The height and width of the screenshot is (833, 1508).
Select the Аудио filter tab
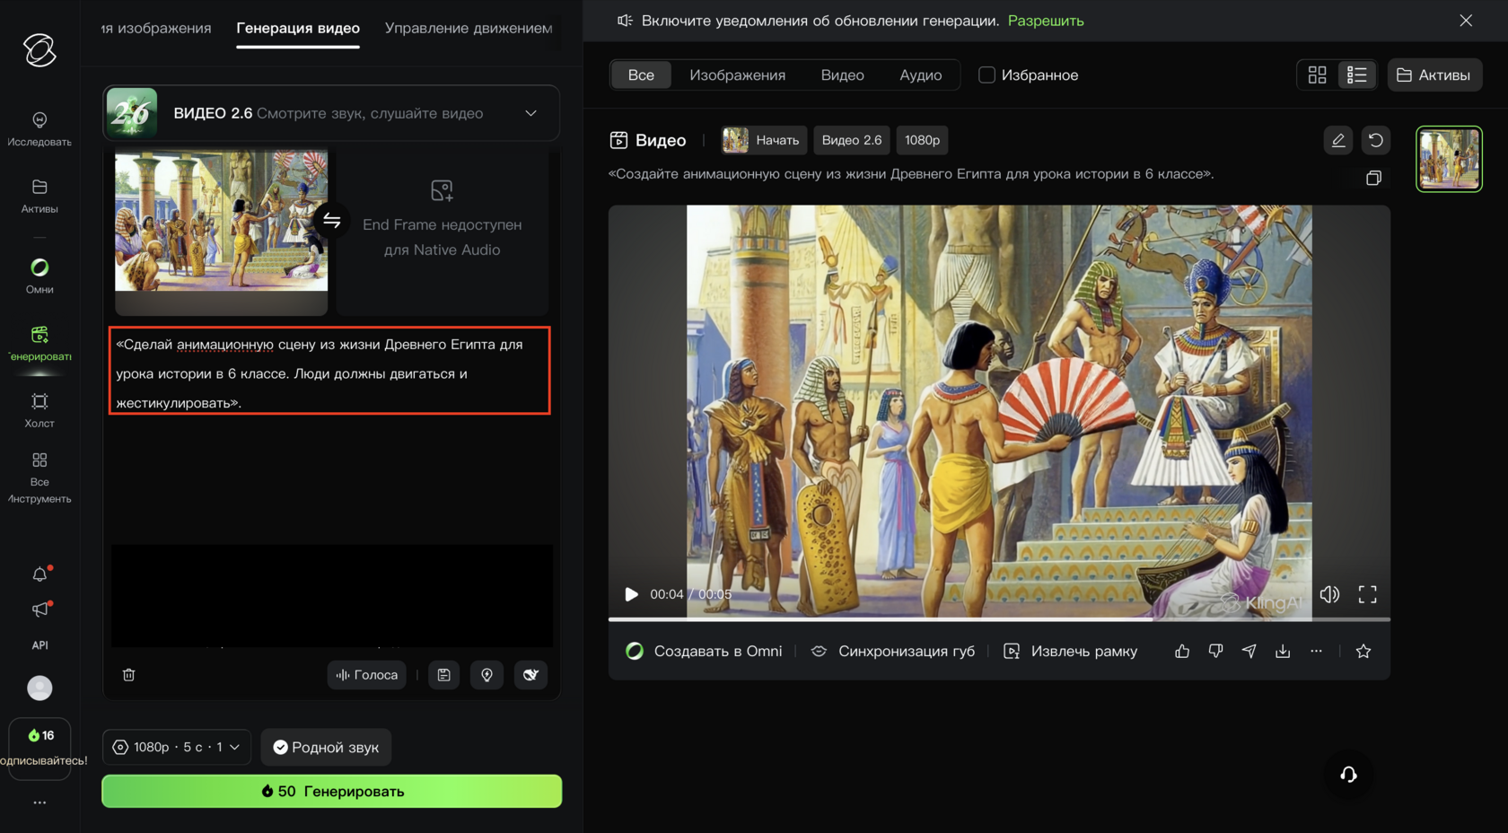pos(921,75)
